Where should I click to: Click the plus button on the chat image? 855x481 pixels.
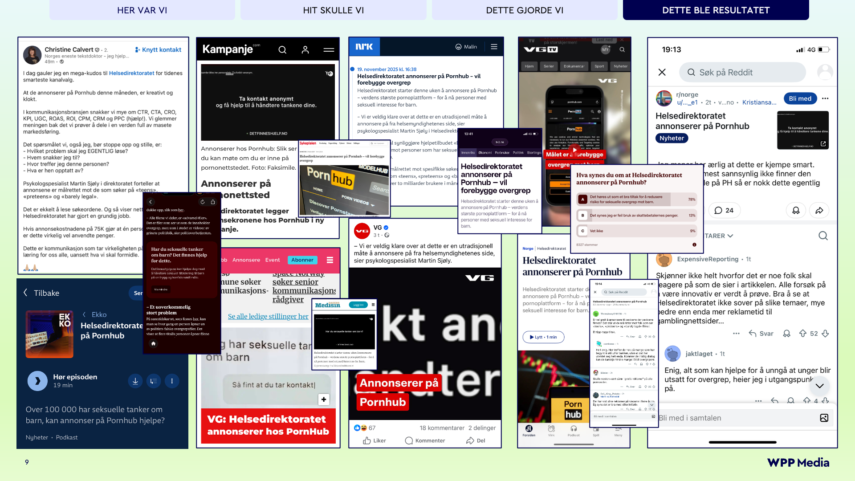[324, 399]
